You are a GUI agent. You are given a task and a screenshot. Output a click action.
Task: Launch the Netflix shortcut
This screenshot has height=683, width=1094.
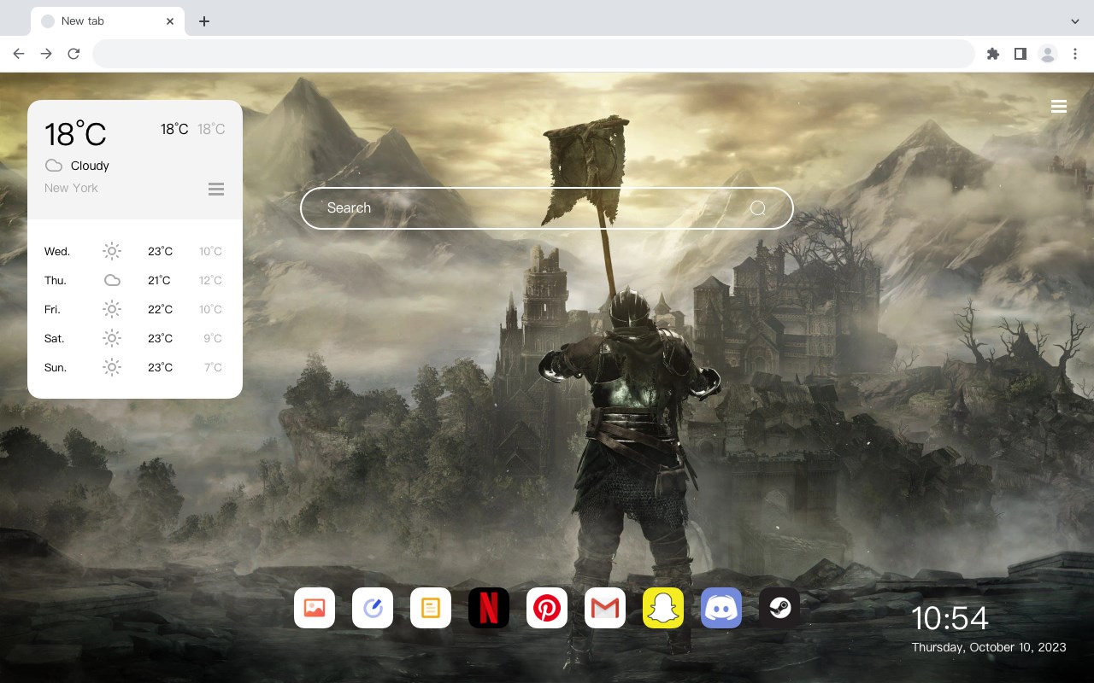coord(489,608)
